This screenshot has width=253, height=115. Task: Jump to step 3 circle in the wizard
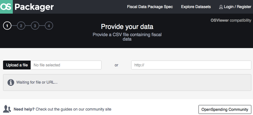click(35, 26)
